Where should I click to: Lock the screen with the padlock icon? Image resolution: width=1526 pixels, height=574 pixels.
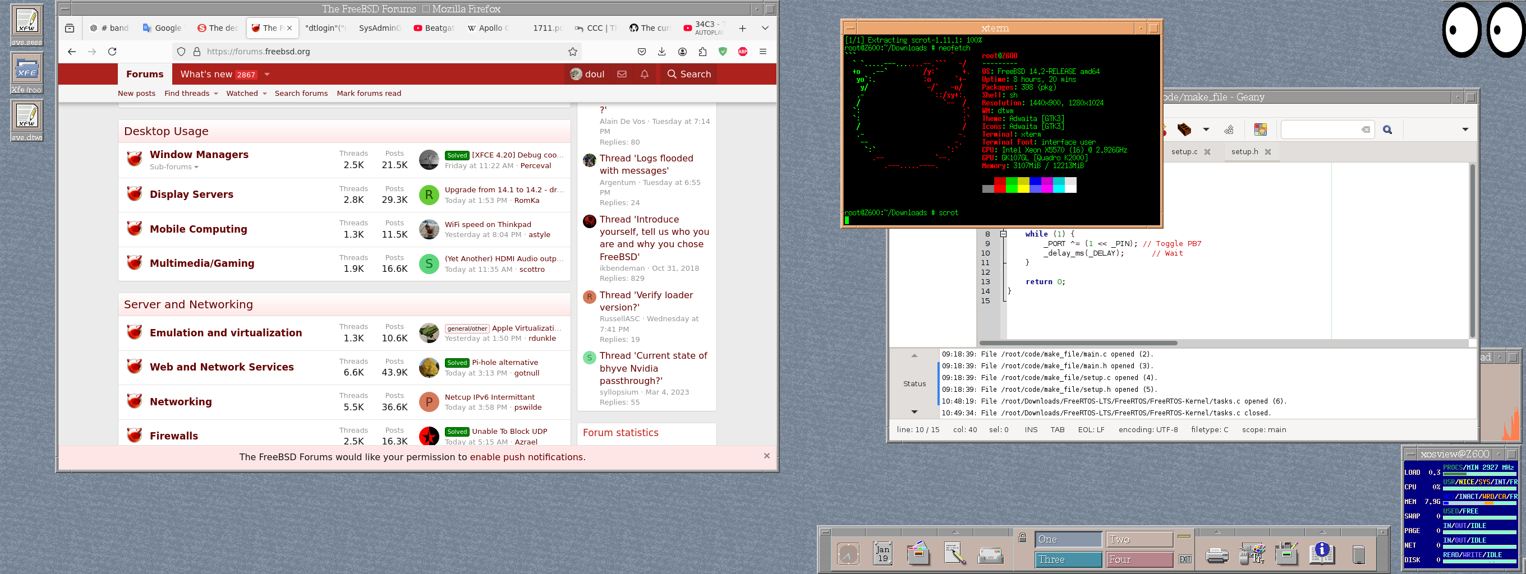pyautogui.click(x=1022, y=538)
